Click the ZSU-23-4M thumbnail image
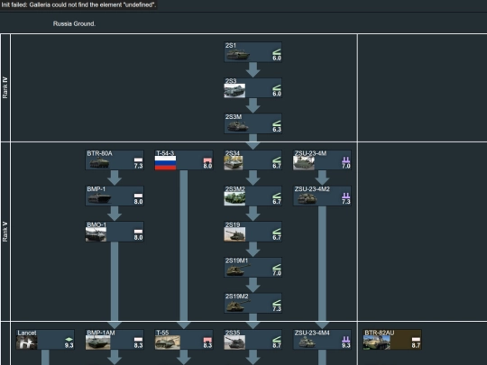The width and height of the screenshot is (487, 365). 304,163
